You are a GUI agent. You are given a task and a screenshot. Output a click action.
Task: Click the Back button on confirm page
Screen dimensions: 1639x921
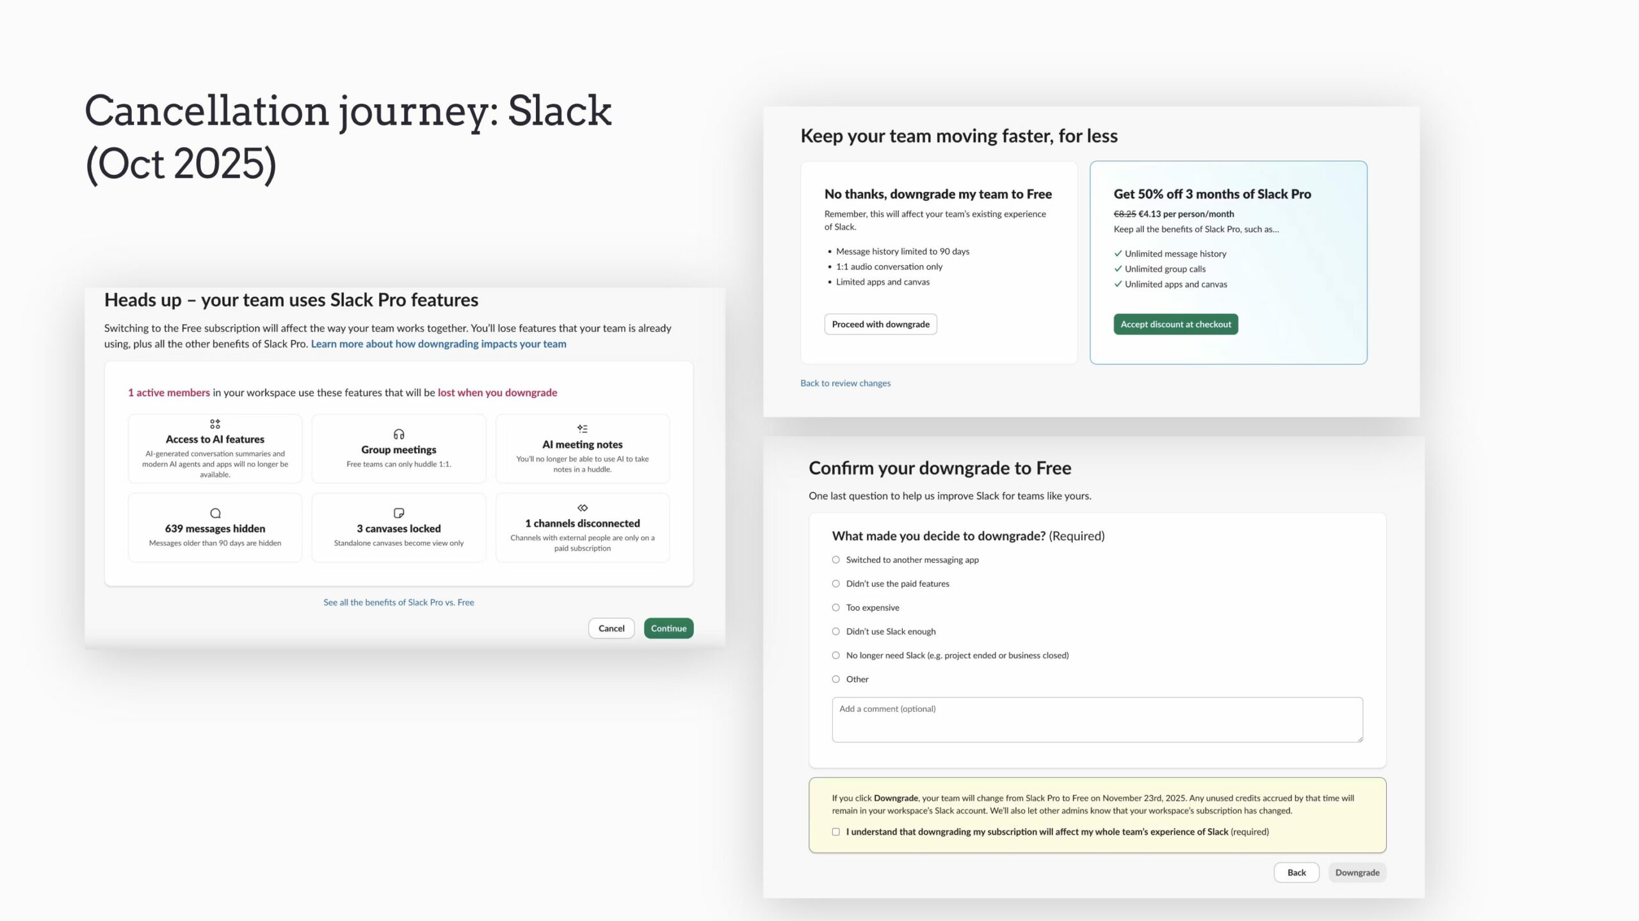point(1296,872)
